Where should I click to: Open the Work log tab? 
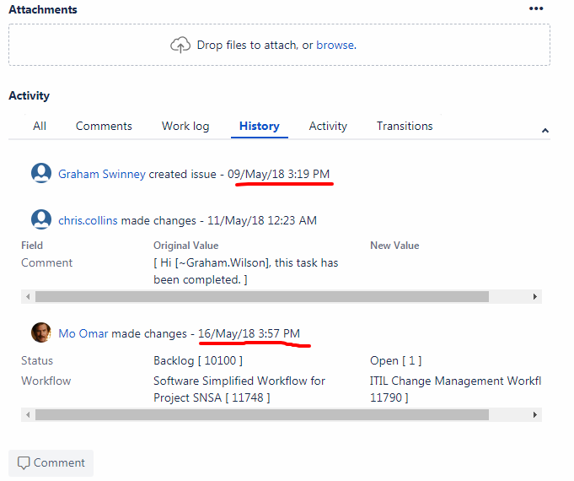coord(185,126)
